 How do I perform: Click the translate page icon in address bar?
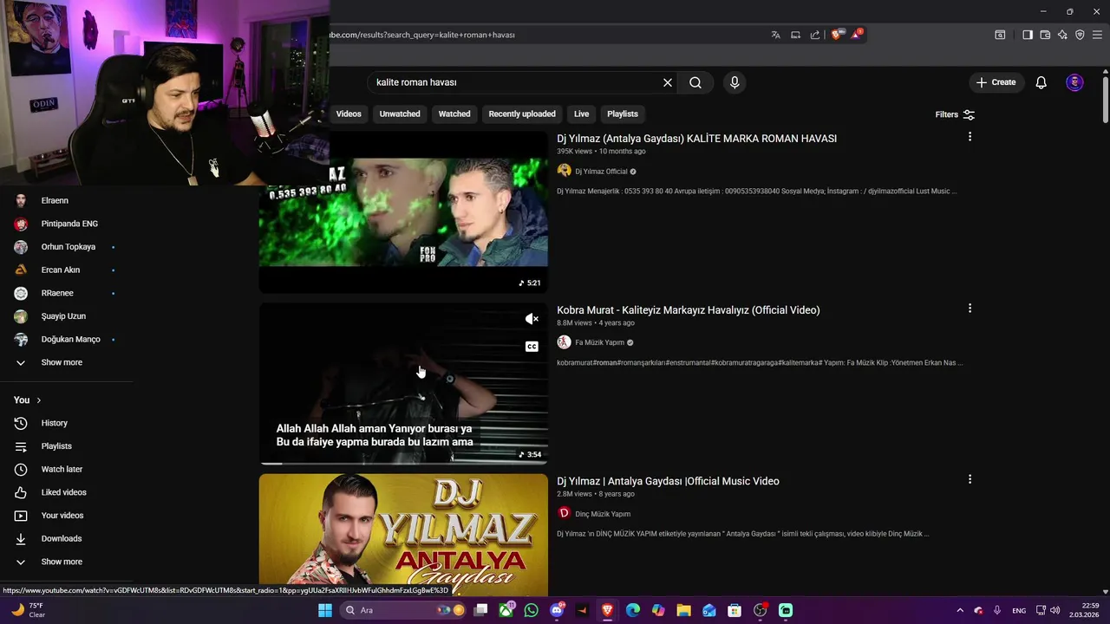(x=775, y=35)
